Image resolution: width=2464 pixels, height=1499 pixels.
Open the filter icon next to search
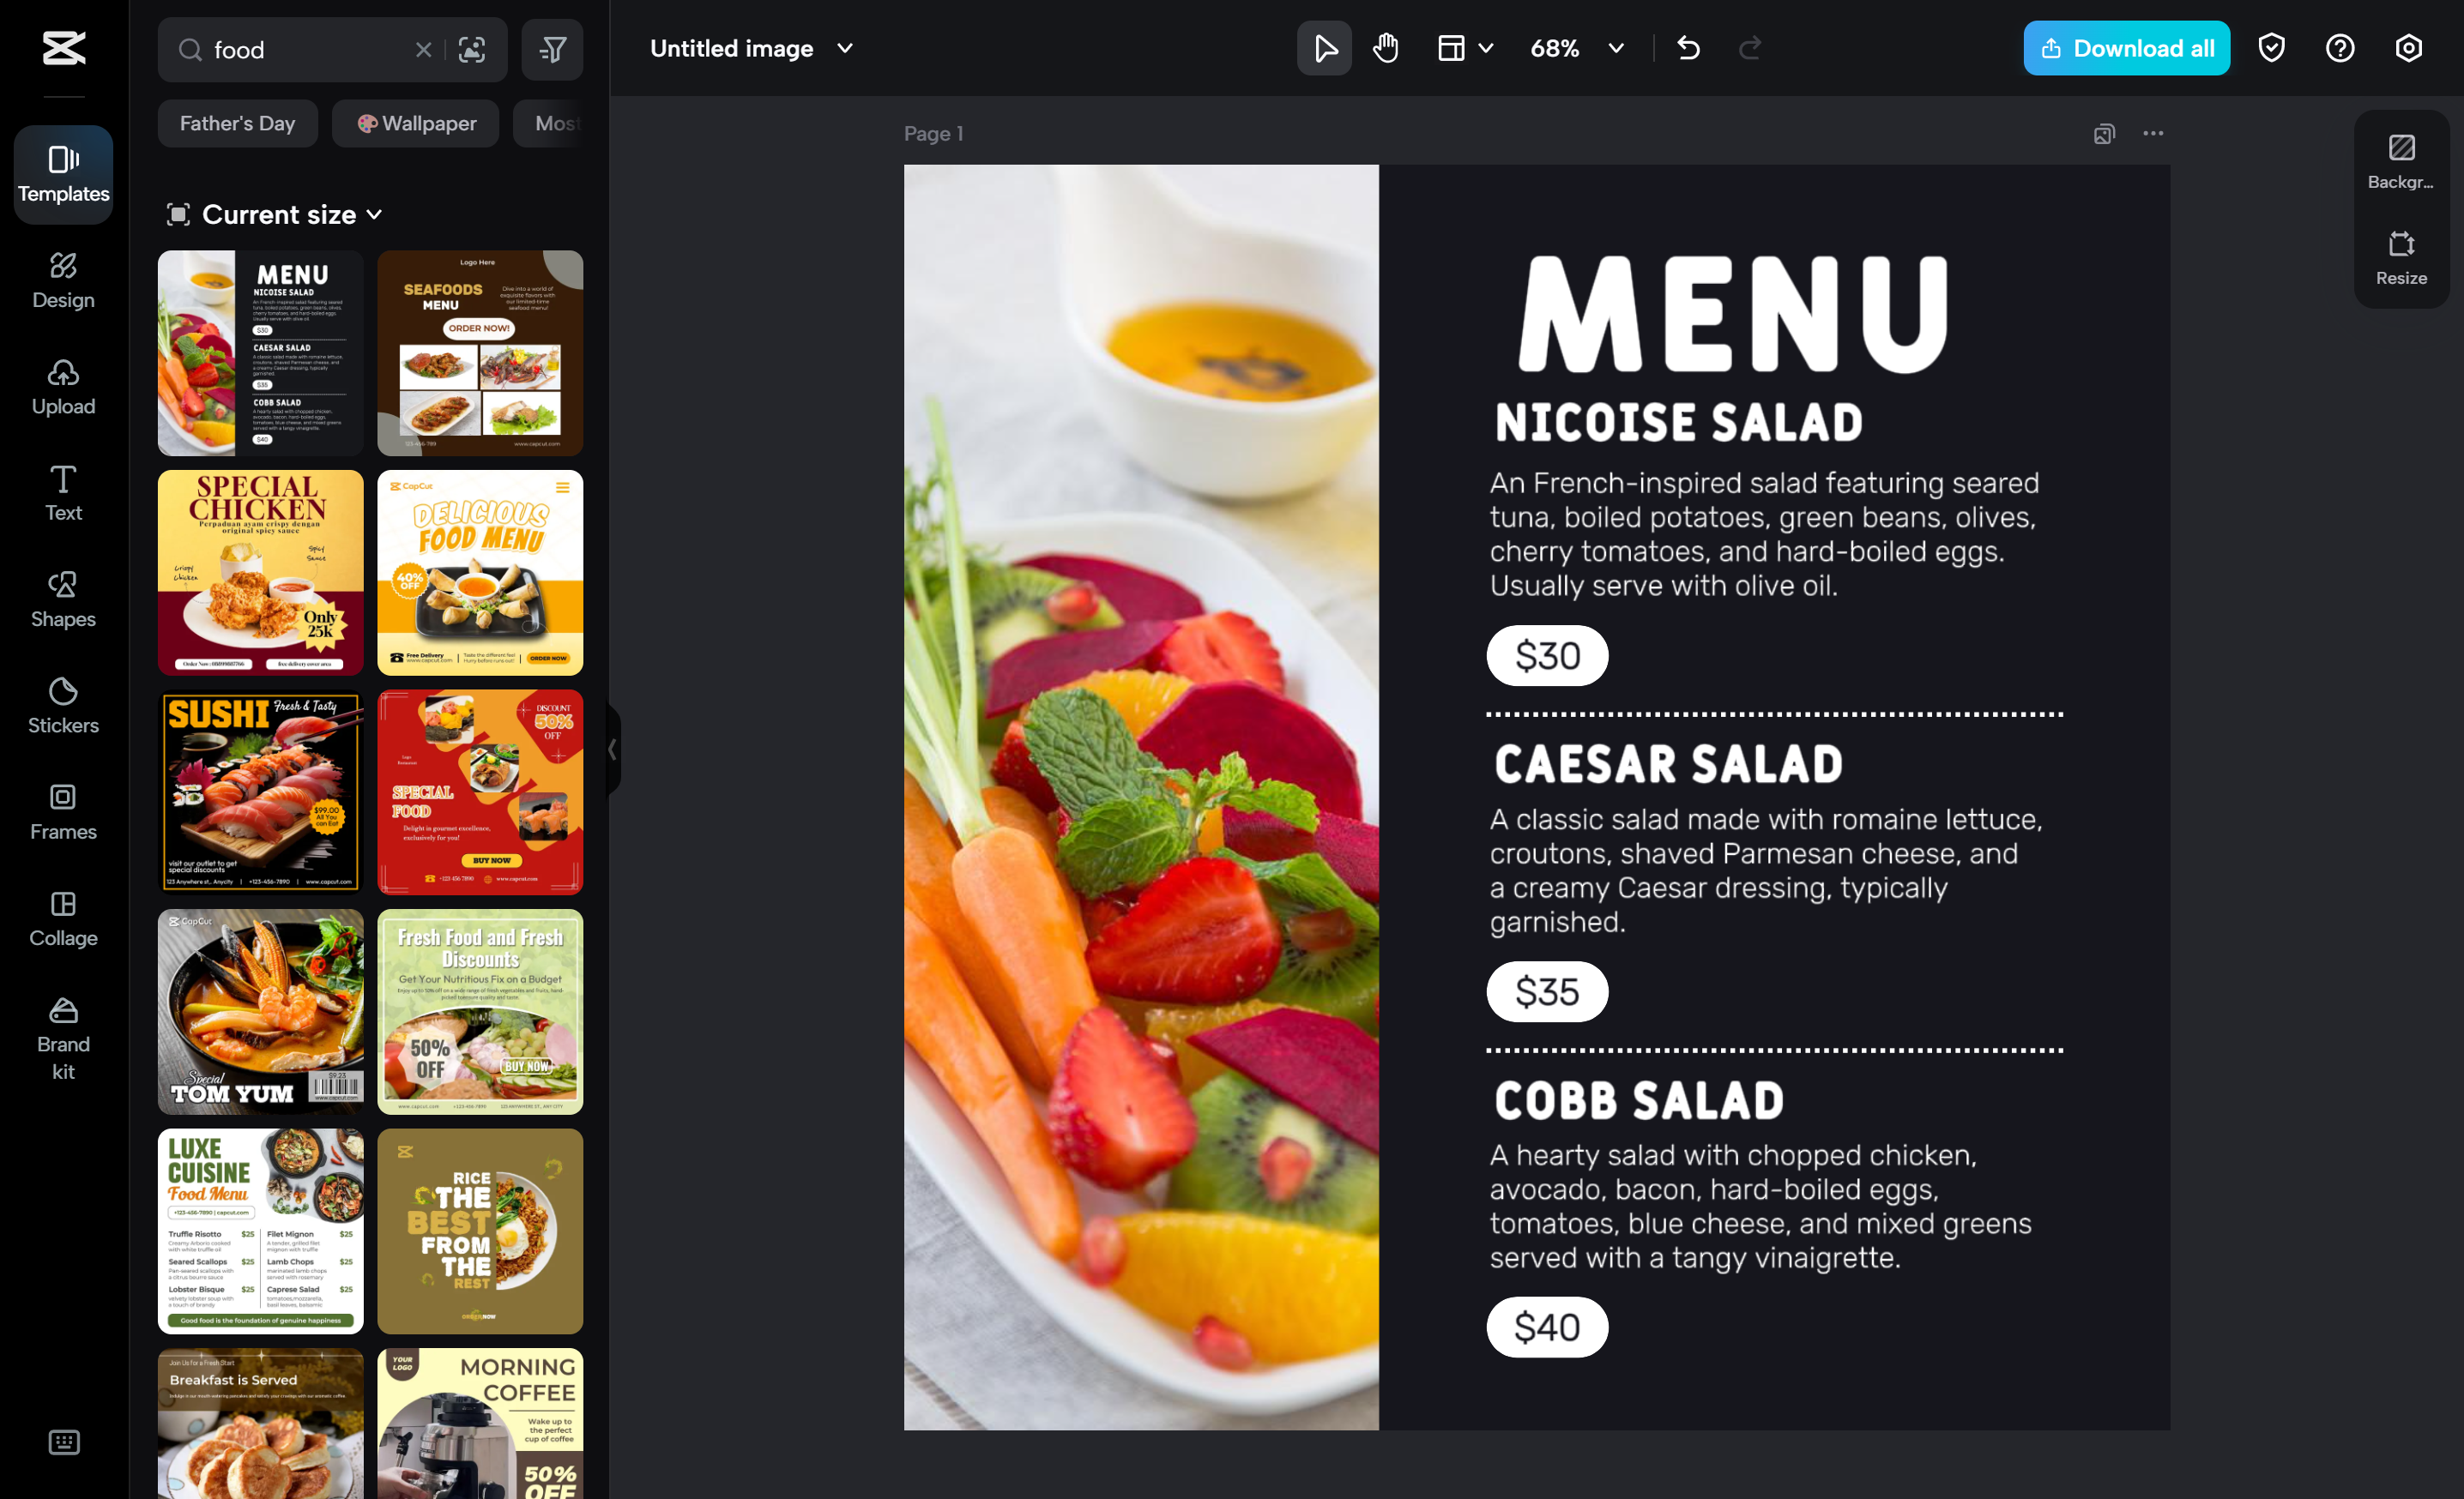(552, 49)
